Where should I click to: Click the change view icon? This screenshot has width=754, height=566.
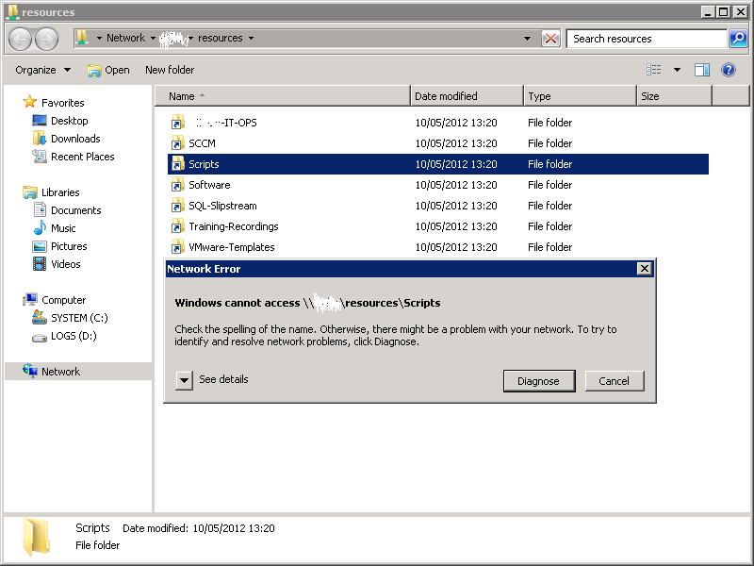click(654, 70)
